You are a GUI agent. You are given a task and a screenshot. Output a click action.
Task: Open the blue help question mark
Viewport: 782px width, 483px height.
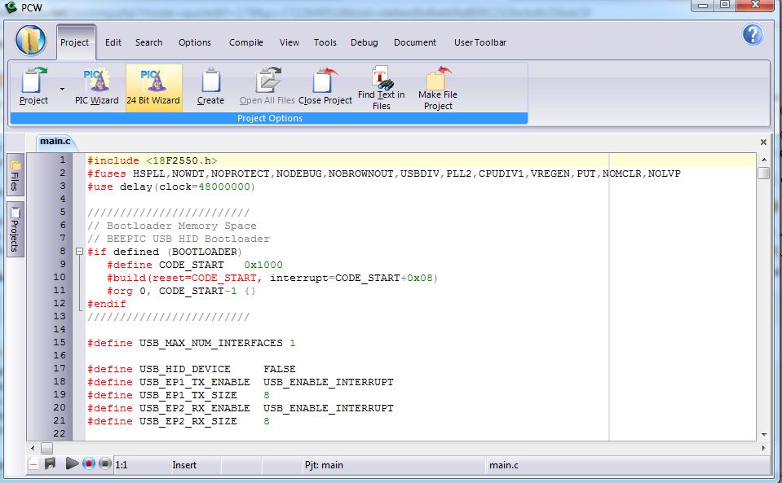click(752, 34)
